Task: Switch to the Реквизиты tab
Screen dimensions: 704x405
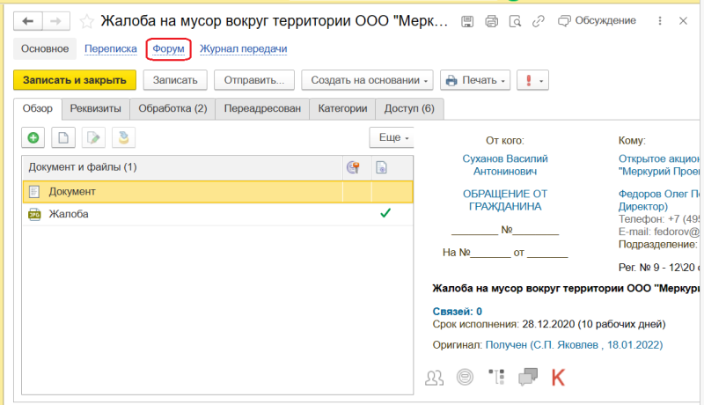Action: pos(96,108)
